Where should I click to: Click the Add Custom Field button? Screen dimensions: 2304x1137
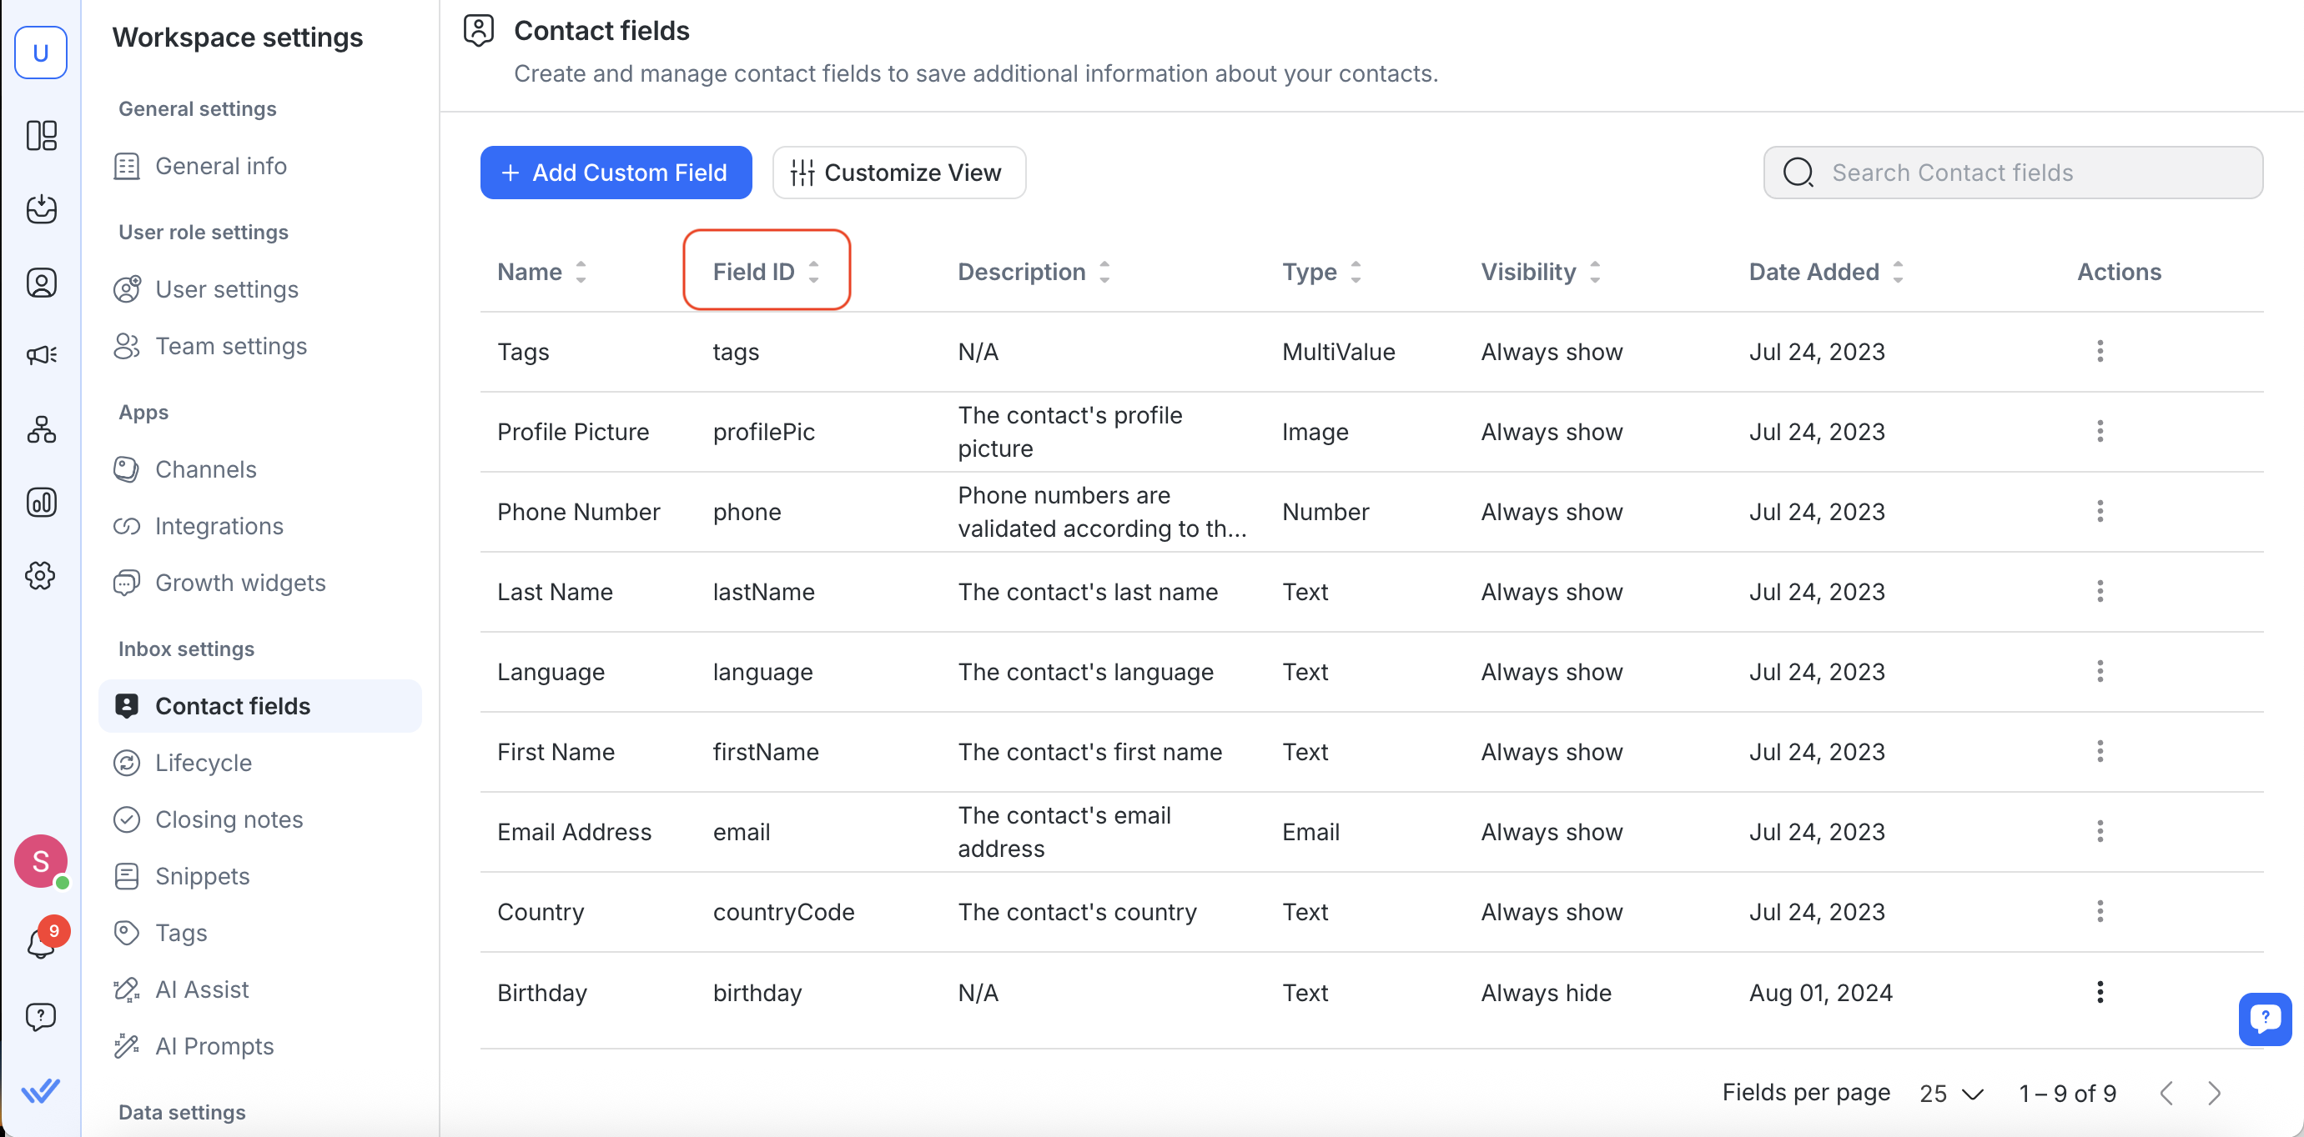coord(616,173)
